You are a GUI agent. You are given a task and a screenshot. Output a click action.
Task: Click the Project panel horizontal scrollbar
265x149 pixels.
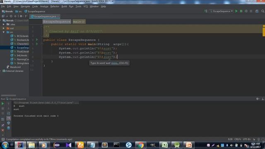8,96
